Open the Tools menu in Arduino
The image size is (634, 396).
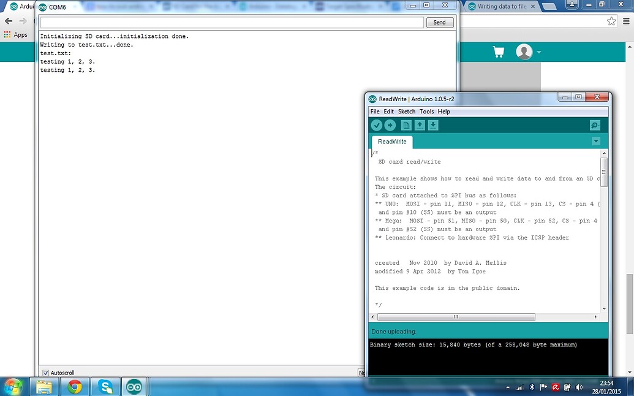click(426, 112)
